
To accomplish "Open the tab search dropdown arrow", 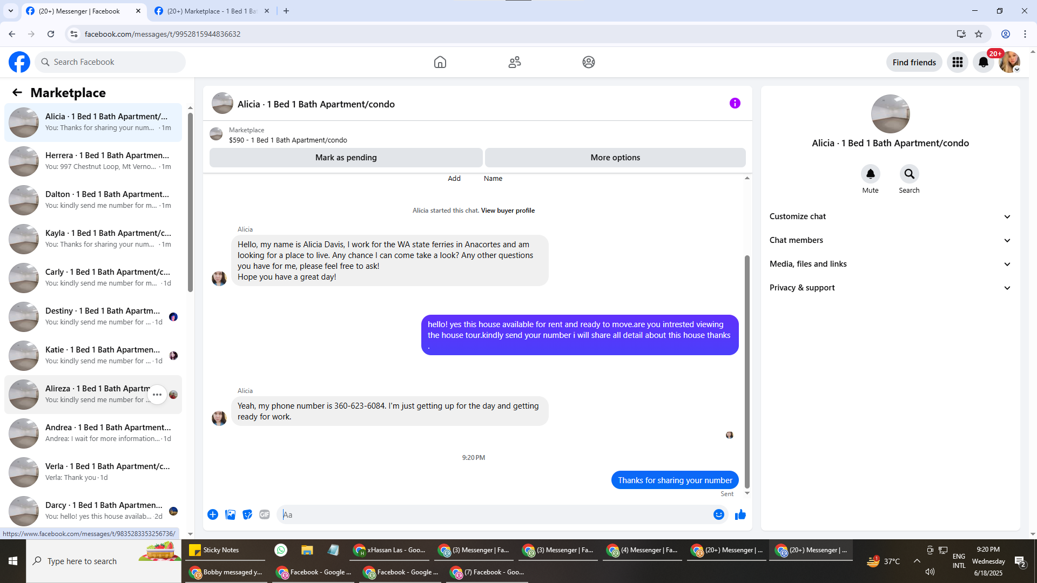I will pyautogui.click(x=11, y=11).
